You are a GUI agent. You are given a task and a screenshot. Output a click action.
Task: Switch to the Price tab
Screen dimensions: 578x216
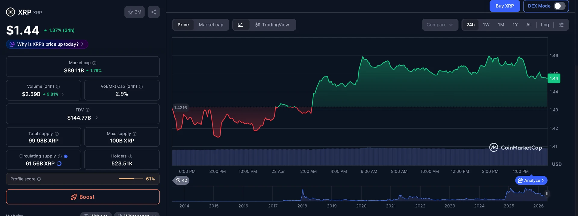pos(183,25)
